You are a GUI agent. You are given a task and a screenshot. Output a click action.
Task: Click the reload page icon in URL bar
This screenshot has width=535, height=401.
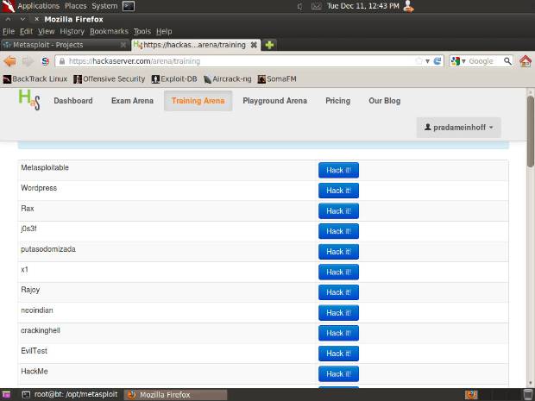(x=437, y=61)
